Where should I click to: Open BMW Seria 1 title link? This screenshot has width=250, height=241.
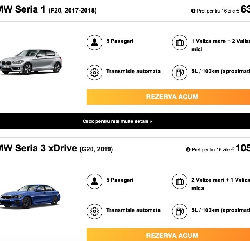click(x=23, y=10)
